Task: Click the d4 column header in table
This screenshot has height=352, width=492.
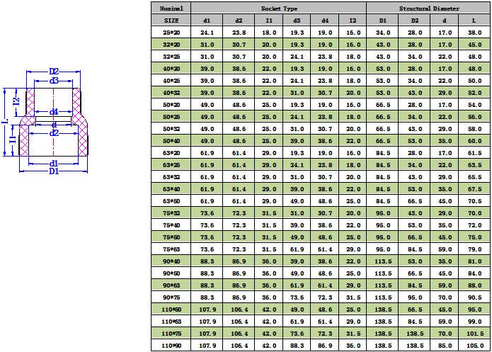Action: point(325,21)
